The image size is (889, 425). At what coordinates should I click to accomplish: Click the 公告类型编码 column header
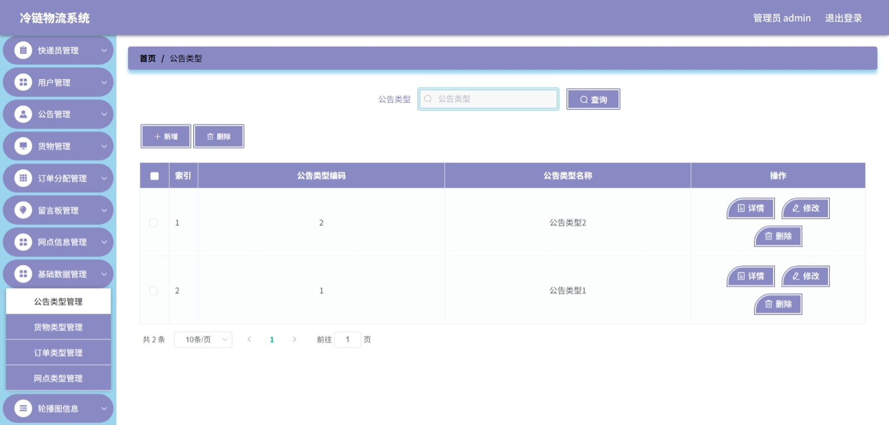coord(321,176)
